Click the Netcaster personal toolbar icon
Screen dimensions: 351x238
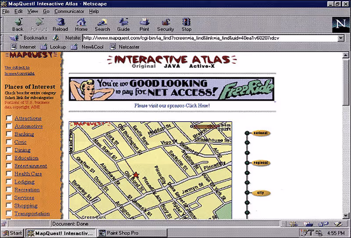113,47
